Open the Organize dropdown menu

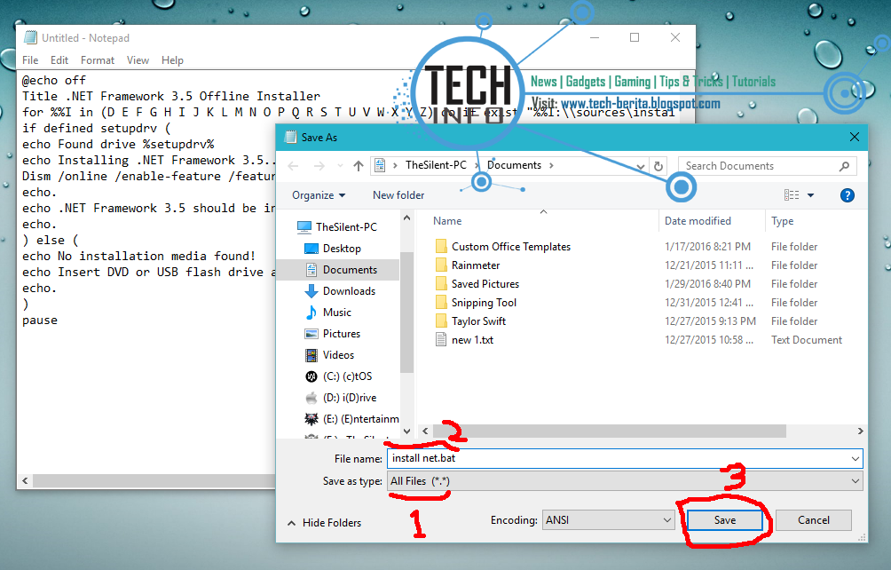[319, 194]
